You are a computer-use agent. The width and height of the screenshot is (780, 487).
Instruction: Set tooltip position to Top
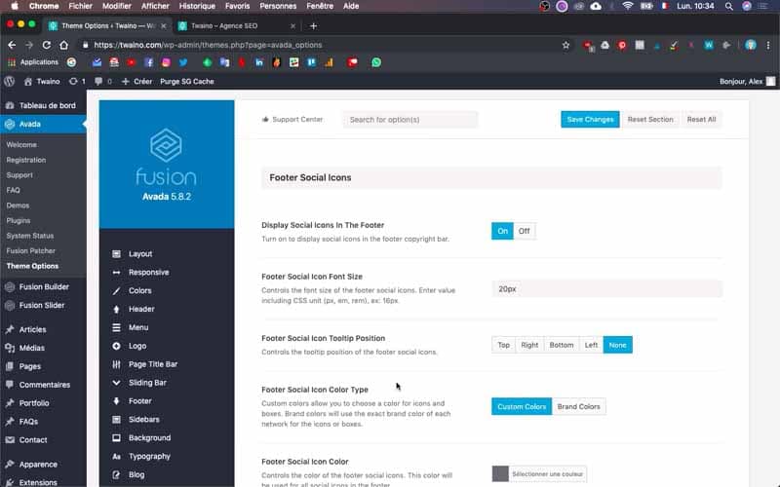pos(503,345)
